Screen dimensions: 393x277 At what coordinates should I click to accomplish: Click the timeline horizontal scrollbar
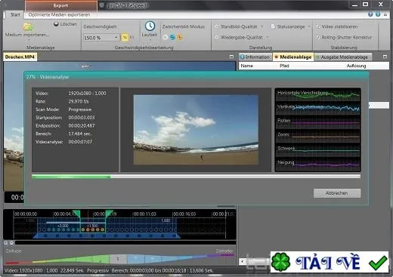tap(125, 243)
